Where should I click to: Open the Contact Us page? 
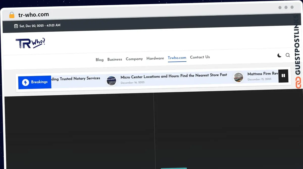(x=200, y=57)
